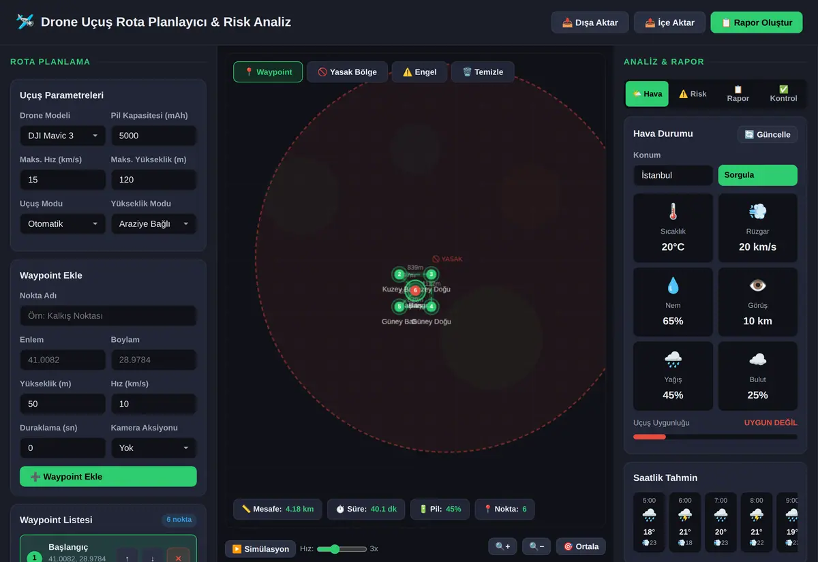Click the wind icon in the Rüzgar card
Image resolution: width=818 pixels, height=562 pixels.
(757, 212)
